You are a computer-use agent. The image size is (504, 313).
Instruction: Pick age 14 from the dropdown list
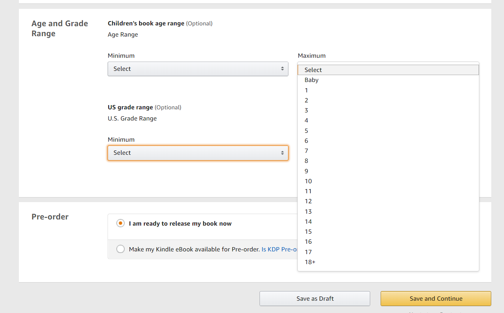pyautogui.click(x=388, y=222)
